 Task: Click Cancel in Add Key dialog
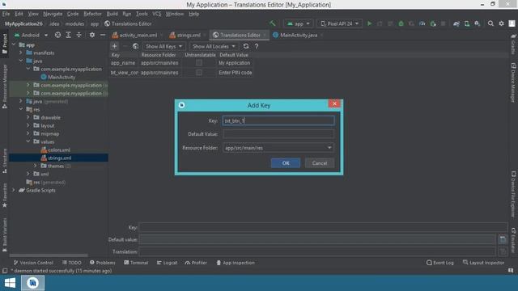tap(320, 163)
